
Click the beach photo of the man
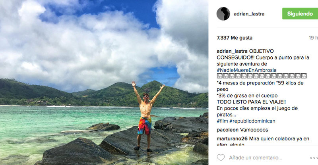pyautogui.click(x=104, y=82)
